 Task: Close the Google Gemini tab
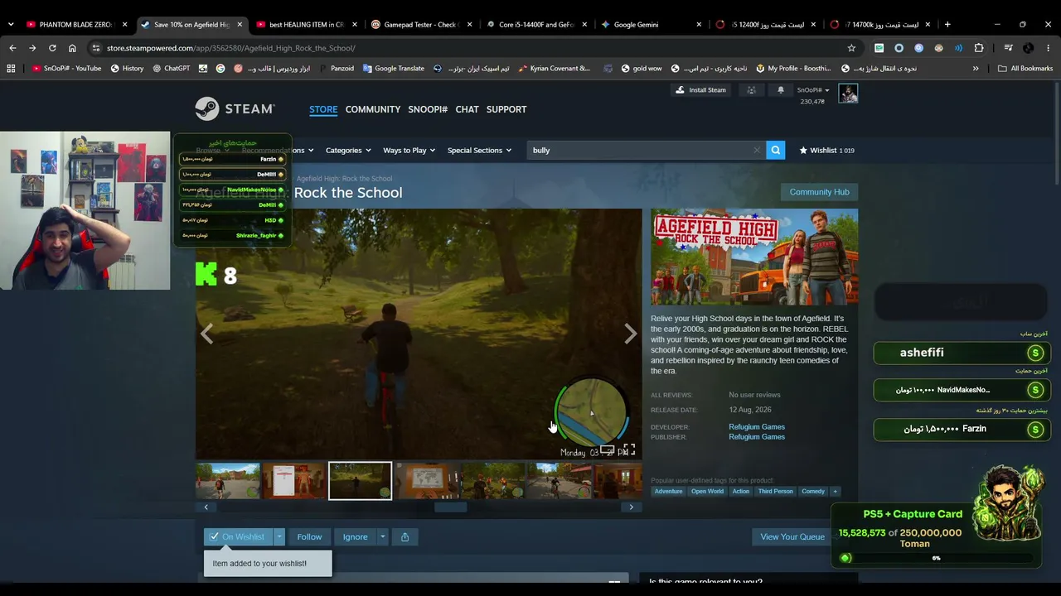pyautogui.click(x=699, y=25)
